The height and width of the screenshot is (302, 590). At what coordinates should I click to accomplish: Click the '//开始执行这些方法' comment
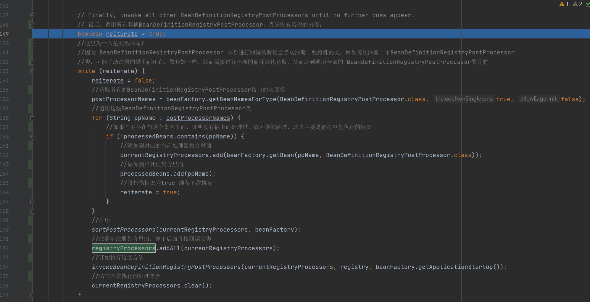(118, 258)
